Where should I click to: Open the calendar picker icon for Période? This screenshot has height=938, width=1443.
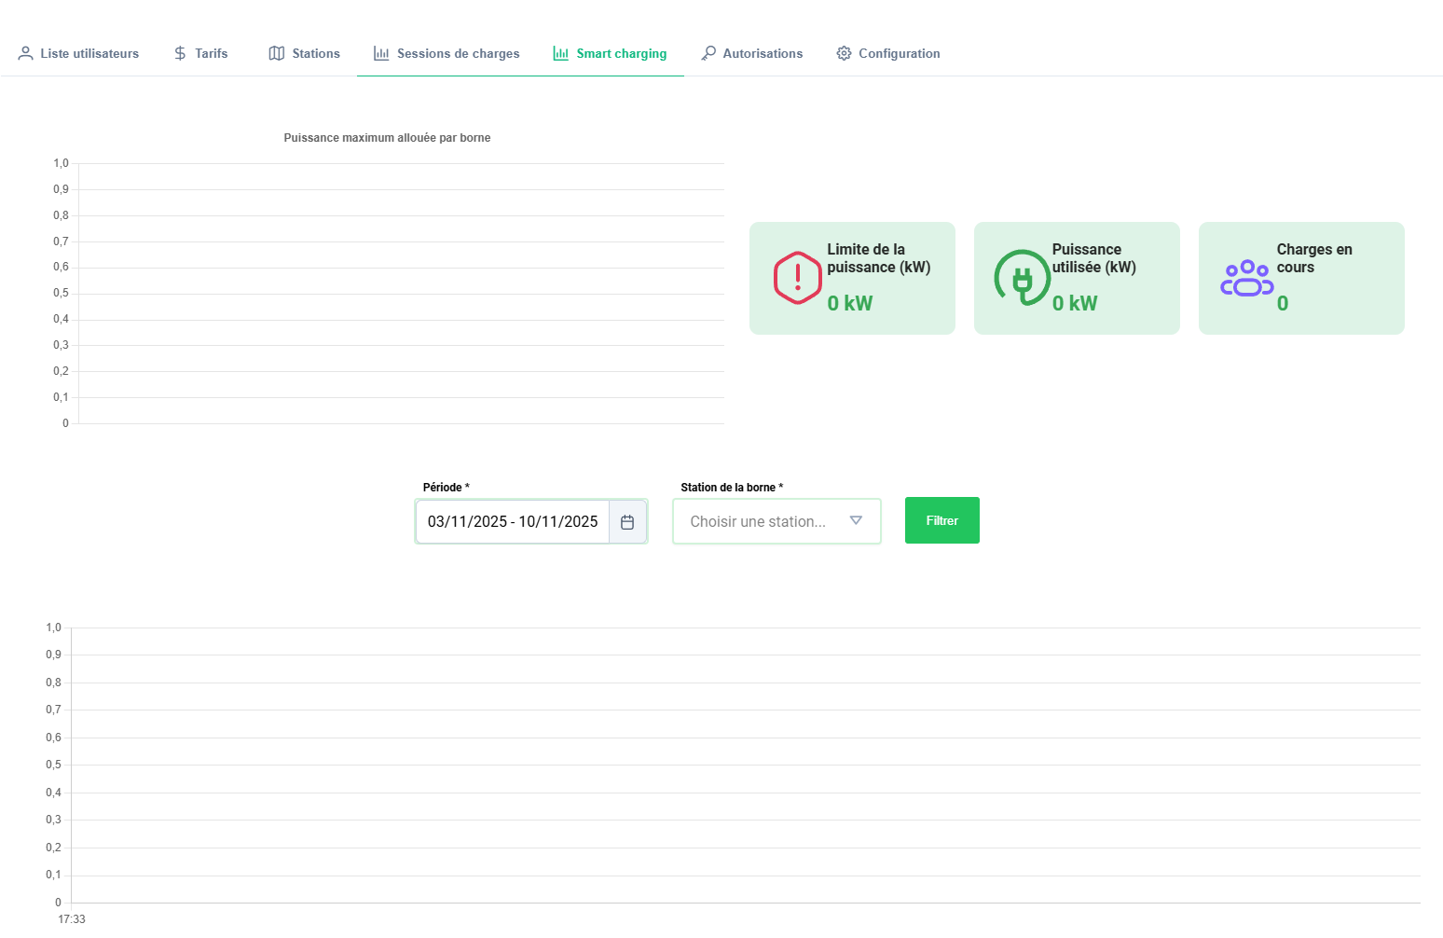click(x=627, y=522)
